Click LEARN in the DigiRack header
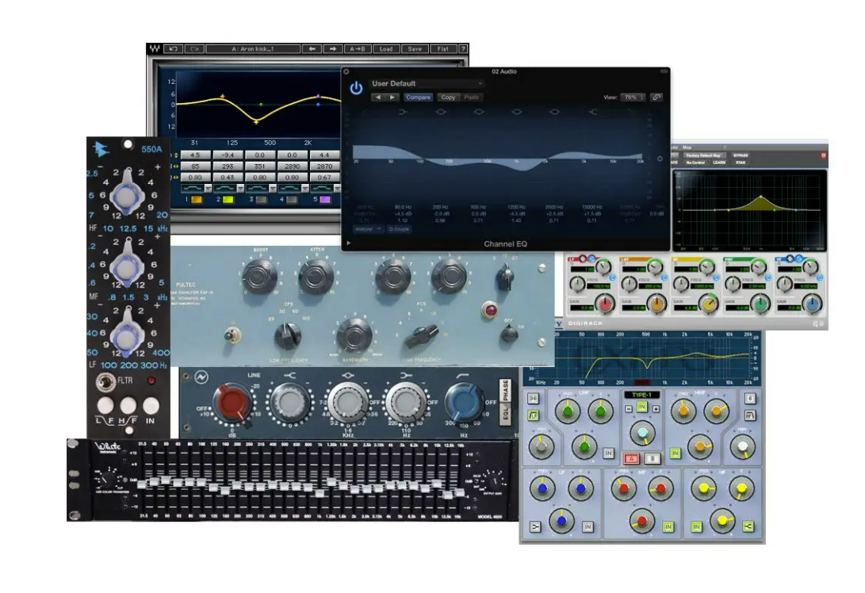Screen dimensions: 865x593 click(x=719, y=163)
